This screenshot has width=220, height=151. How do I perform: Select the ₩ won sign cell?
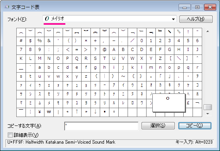tap(49, 112)
